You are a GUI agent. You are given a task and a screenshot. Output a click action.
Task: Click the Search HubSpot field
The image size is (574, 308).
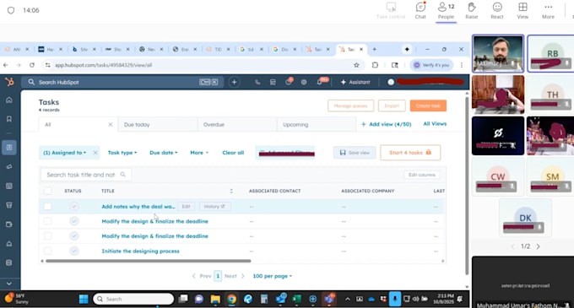[122, 83]
